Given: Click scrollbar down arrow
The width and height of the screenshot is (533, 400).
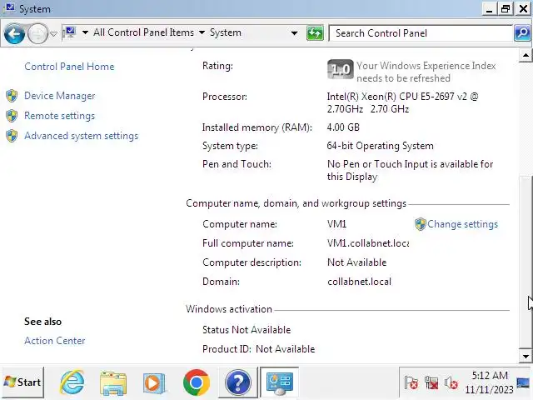Looking at the screenshot, I should coord(526,356).
